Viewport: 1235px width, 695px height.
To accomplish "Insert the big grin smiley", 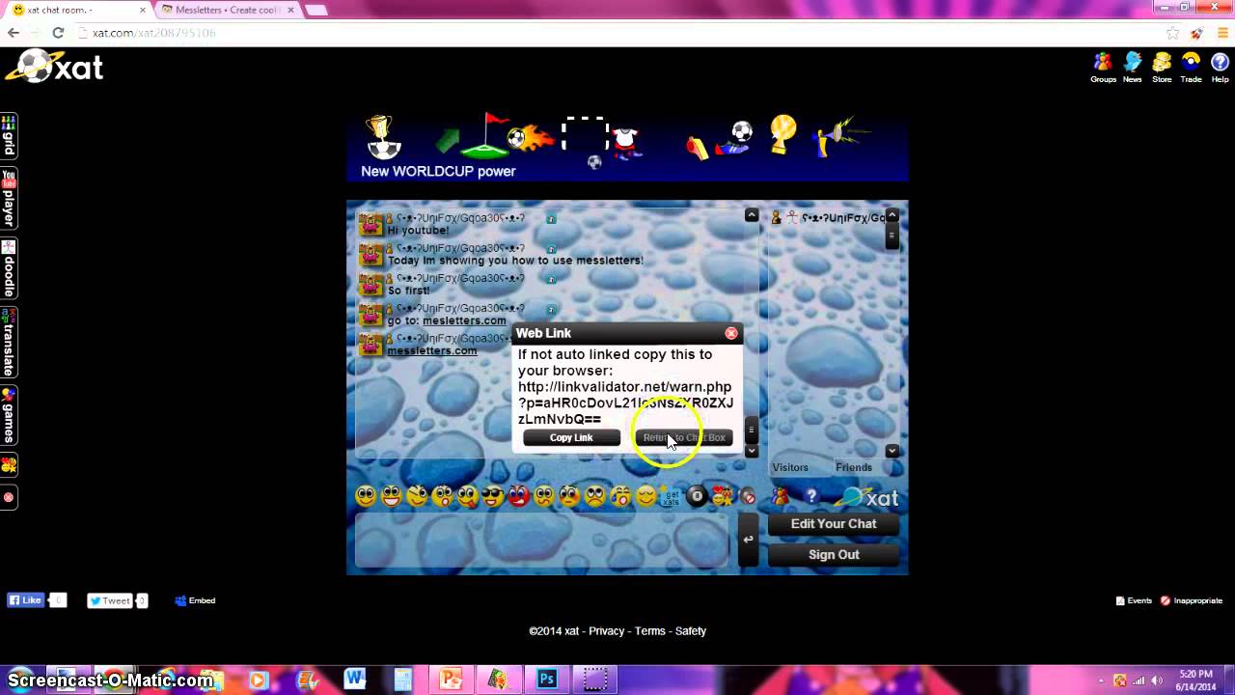I will pos(391,496).
